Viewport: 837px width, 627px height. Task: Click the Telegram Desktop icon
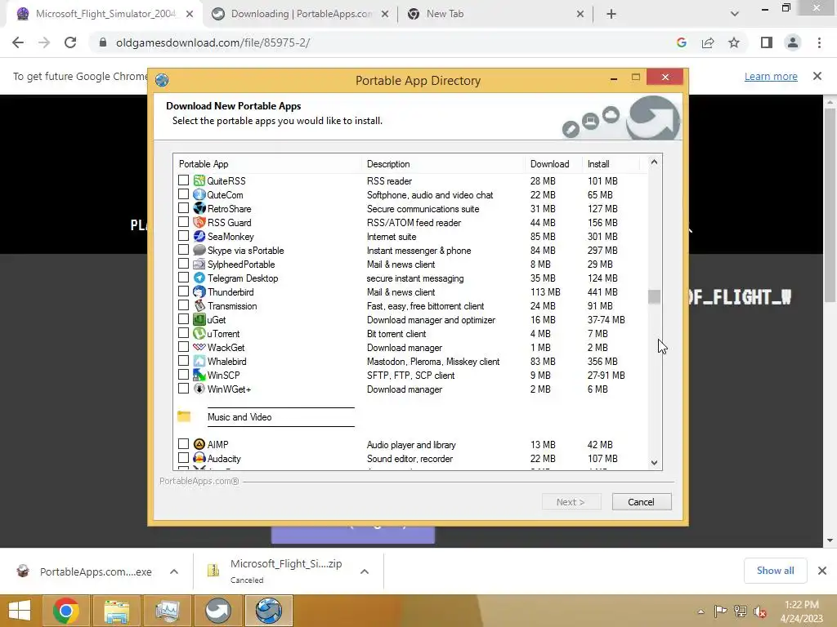199,278
